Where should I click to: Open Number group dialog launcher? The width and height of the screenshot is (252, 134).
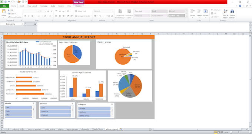coord(113,20)
